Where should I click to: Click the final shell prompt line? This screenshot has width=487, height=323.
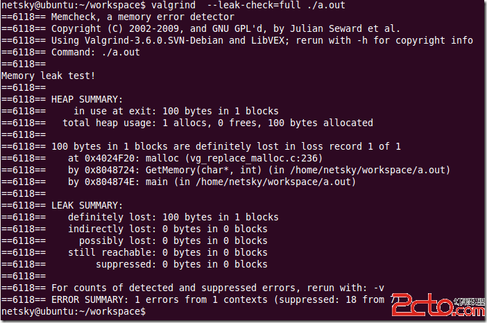click(74, 311)
